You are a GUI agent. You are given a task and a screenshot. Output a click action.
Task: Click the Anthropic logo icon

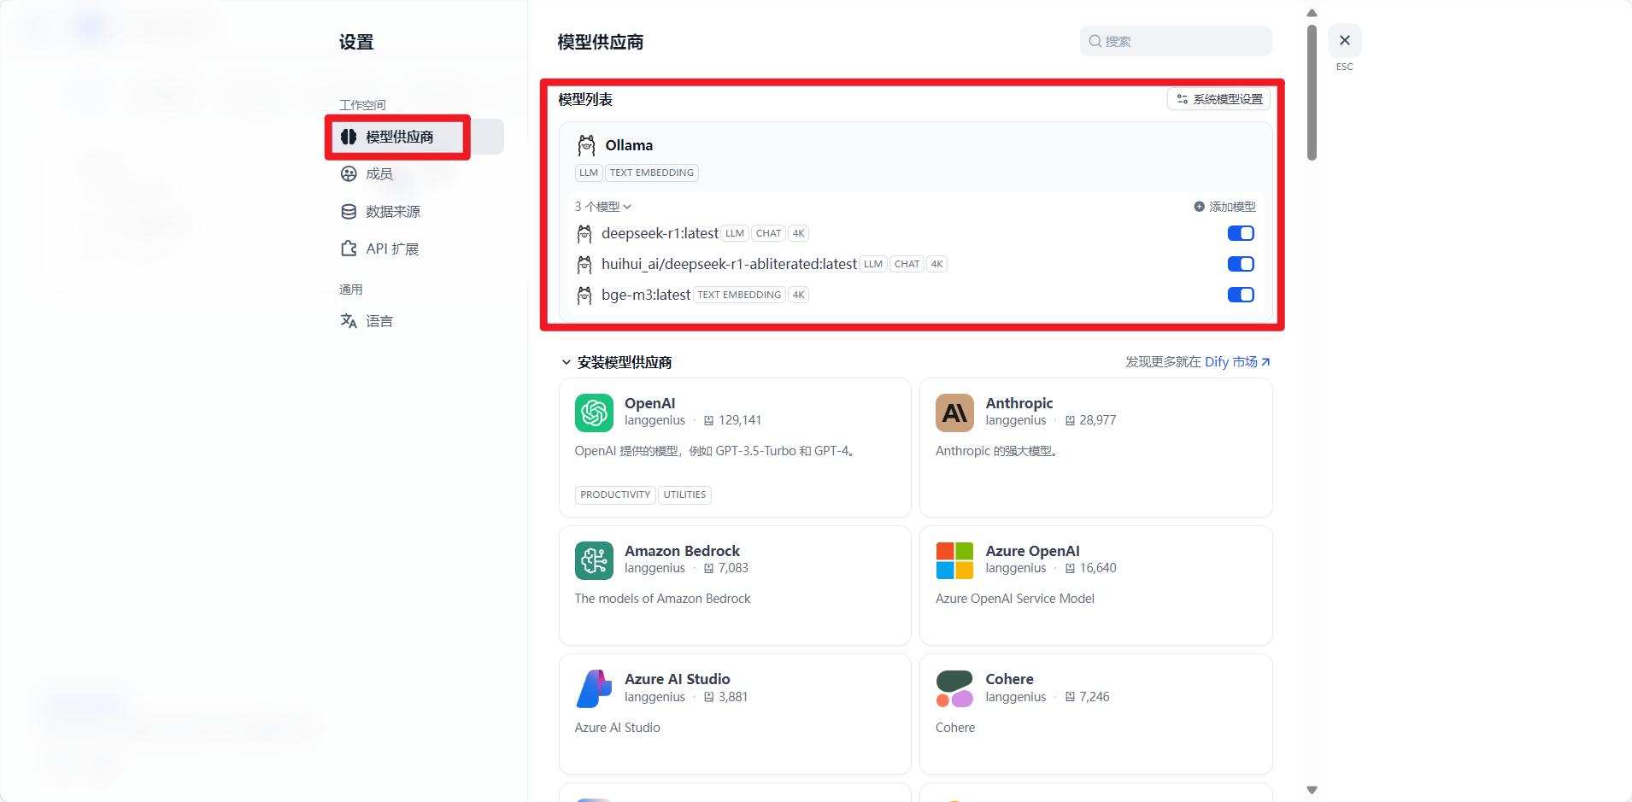(954, 413)
